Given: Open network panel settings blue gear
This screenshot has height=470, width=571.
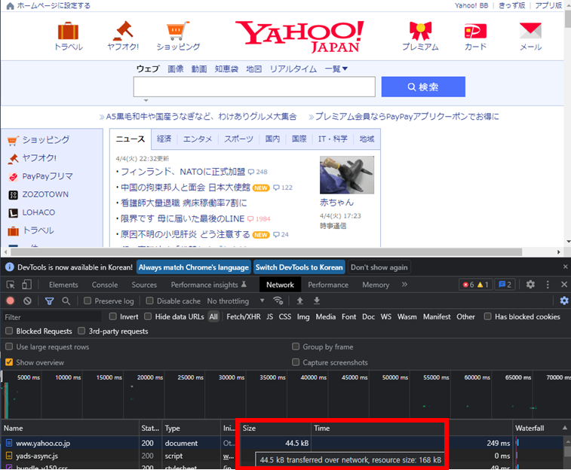Looking at the screenshot, I should (564, 301).
